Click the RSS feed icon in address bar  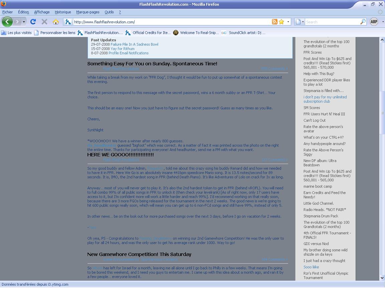[274, 22]
